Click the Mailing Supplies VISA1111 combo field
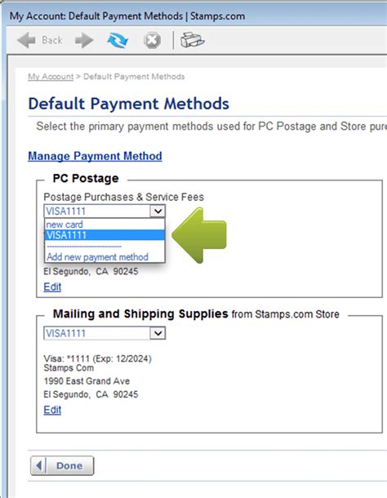The height and width of the screenshot is (498, 387). coord(105,333)
